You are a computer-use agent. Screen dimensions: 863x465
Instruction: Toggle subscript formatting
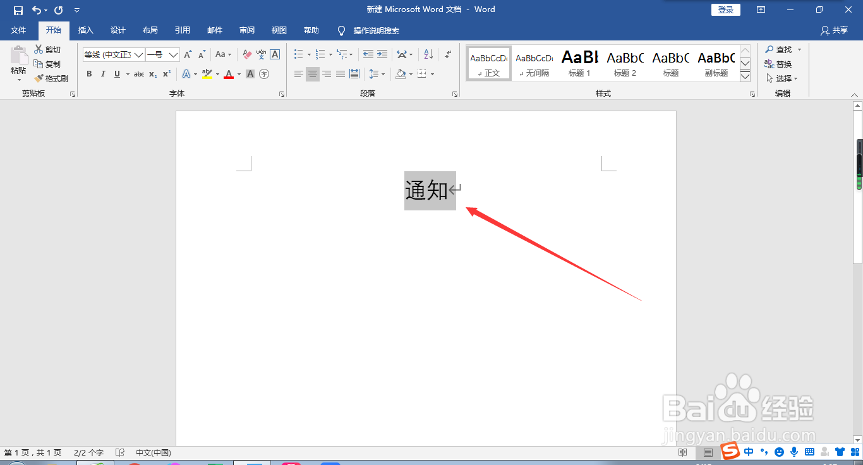pyautogui.click(x=153, y=74)
